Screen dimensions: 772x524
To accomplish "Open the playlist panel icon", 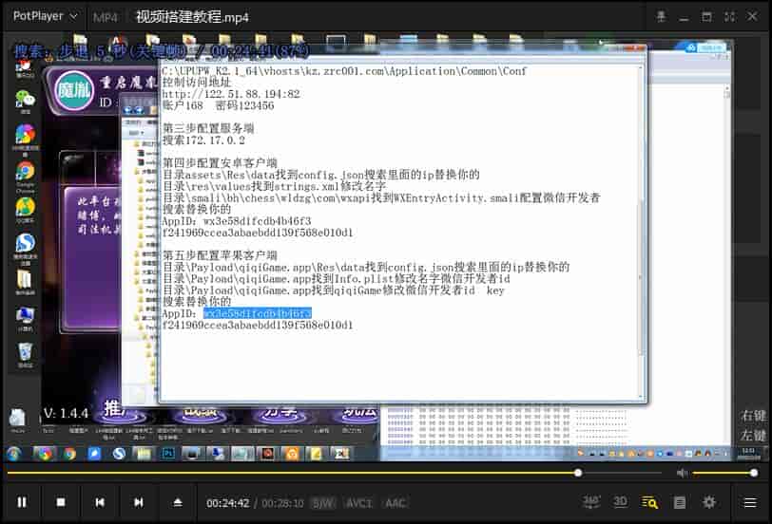I will point(680,502).
